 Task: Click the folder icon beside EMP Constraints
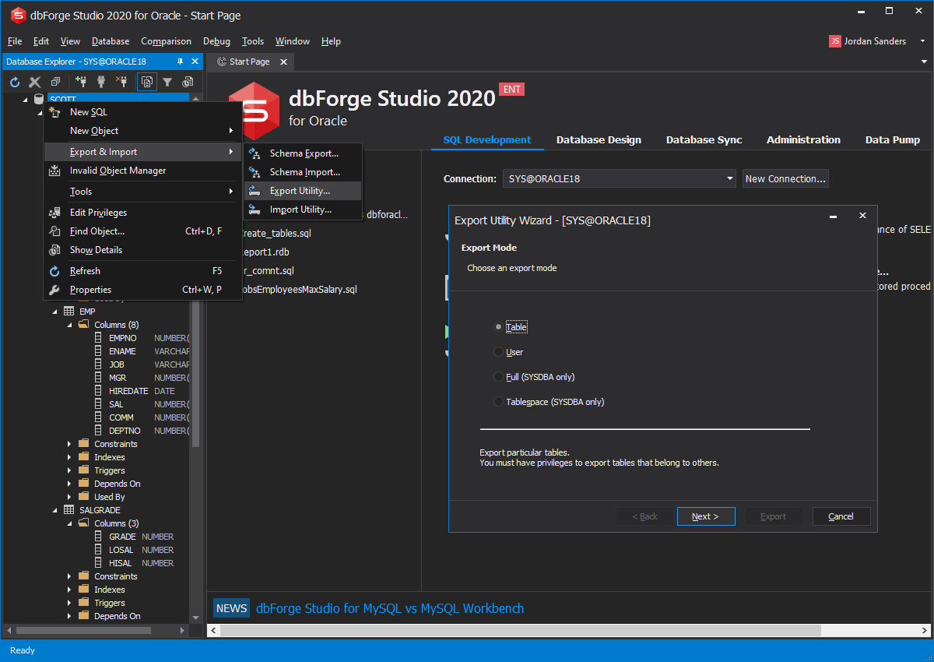(x=83, y=444)
